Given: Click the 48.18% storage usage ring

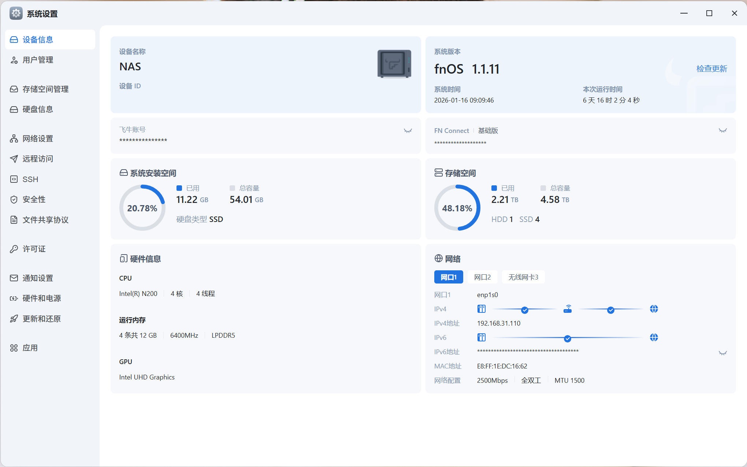Looking at the screenshot, I should click(457, 208).
